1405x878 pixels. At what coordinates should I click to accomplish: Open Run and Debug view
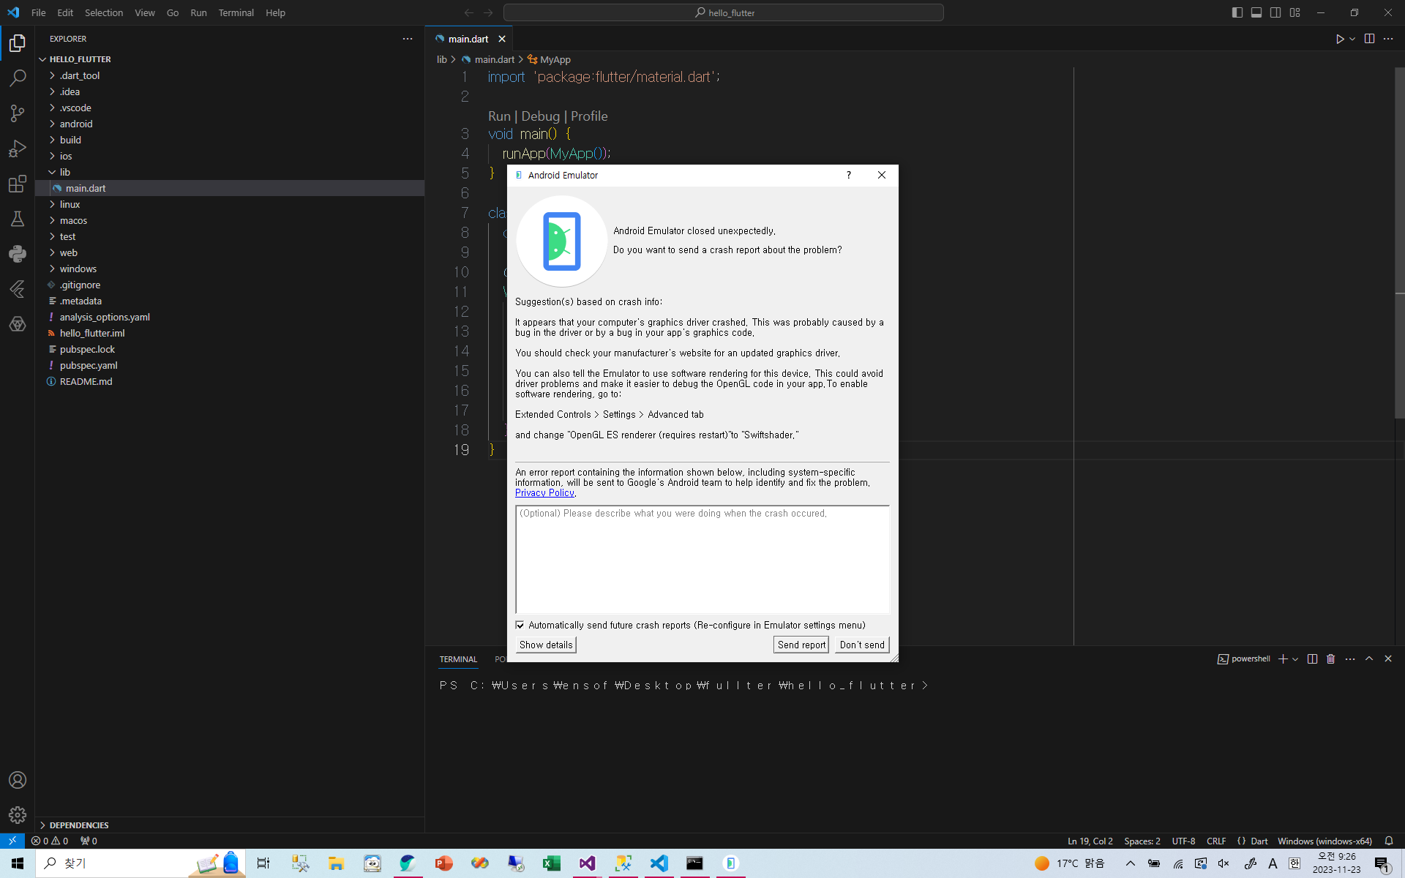(x=18, y=149)
